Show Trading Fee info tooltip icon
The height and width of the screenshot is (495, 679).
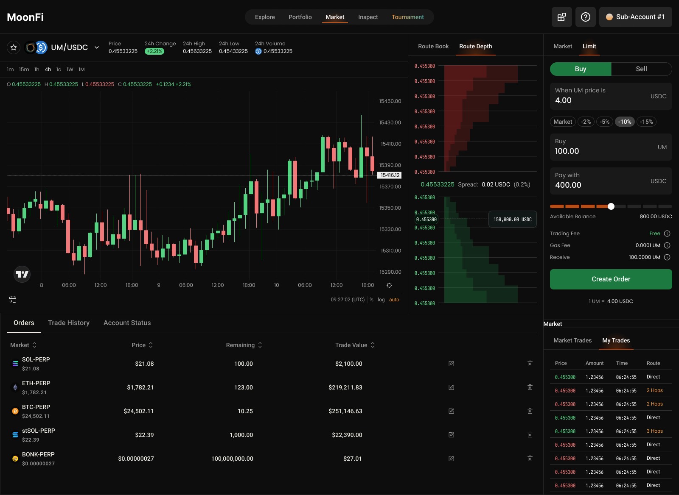[x=667, y=234]
